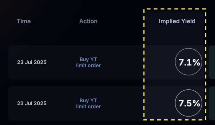Click the Time column header

pos(24,21)
